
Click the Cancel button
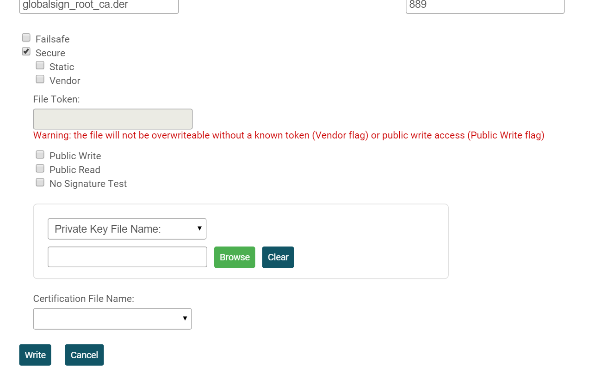(84, 355)
